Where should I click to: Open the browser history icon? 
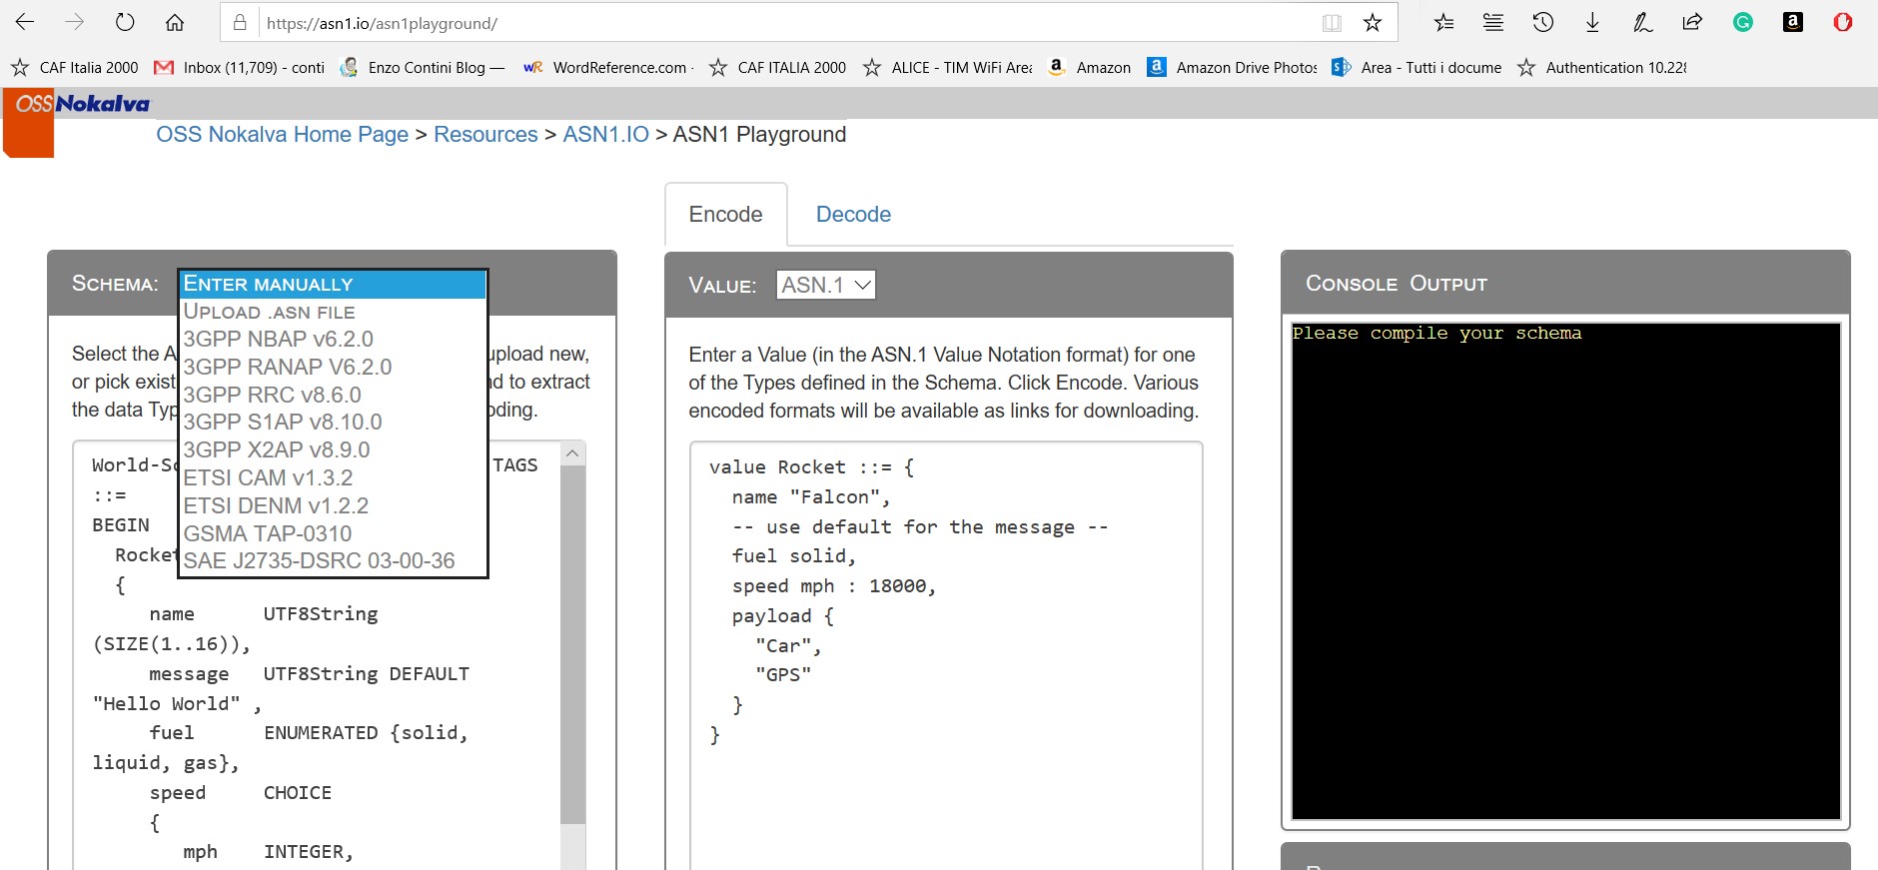(x=1542, y=22)
